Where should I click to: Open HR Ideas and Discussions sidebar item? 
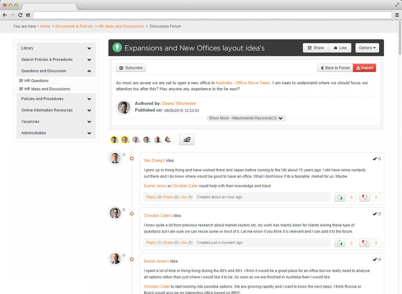click(x=47, y=89)
